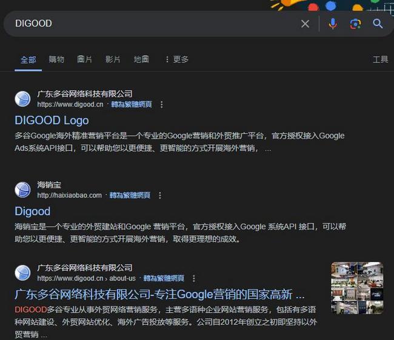Open the DIGOOD Logo result link
394x340 pixels.
click(x=52, y=121)
